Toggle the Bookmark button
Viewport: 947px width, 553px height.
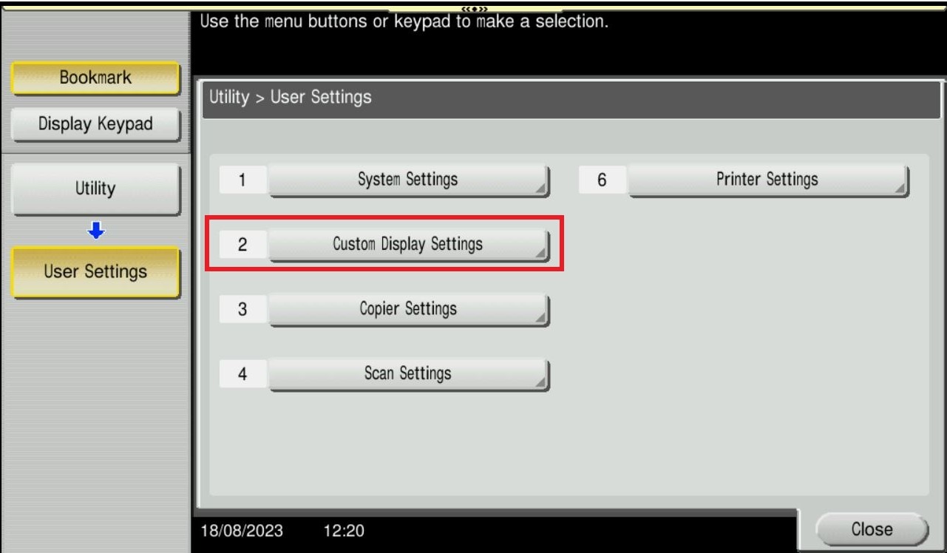point(95,78)
